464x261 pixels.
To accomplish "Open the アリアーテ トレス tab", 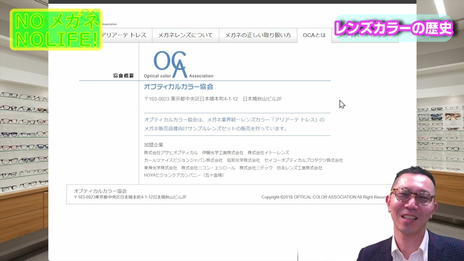I will point(125,35).
